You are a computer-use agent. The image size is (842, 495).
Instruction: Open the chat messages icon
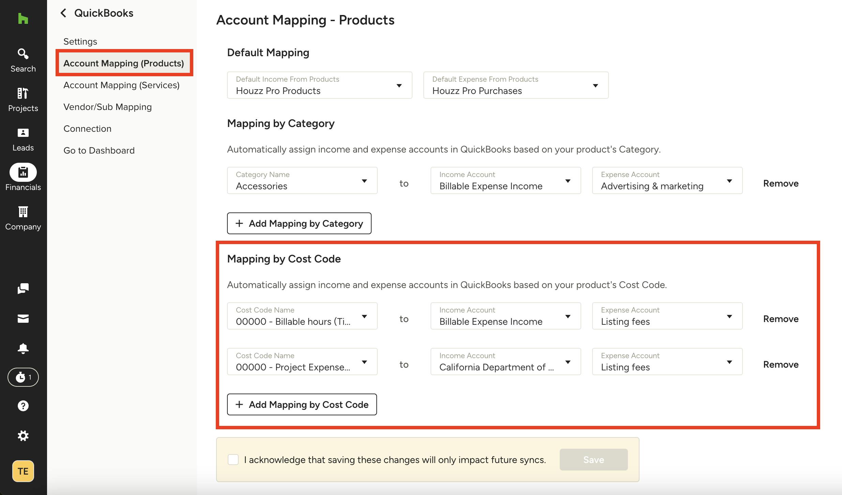(23, 289)
